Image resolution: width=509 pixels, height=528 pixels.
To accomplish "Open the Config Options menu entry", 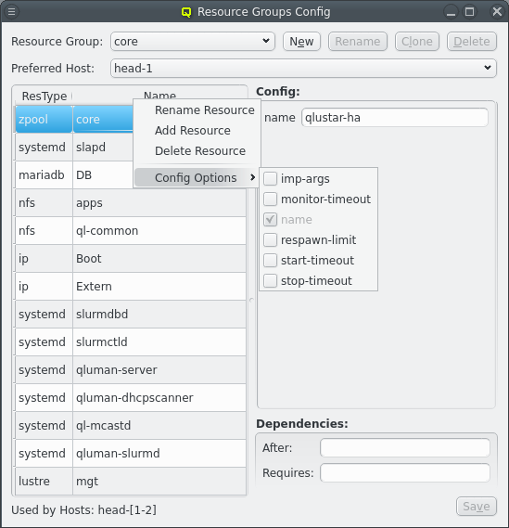I will click(197, 177).
